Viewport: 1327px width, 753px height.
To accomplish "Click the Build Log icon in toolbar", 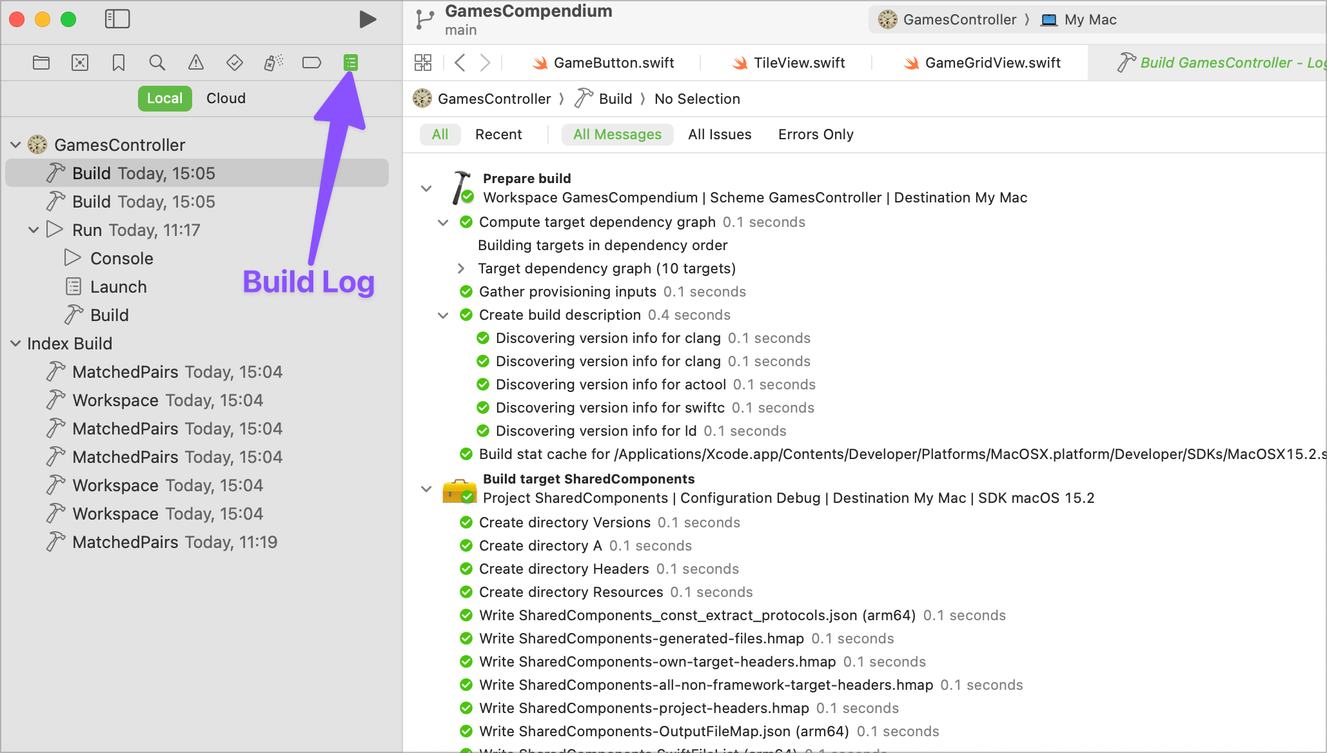I will tap(351, 62).
